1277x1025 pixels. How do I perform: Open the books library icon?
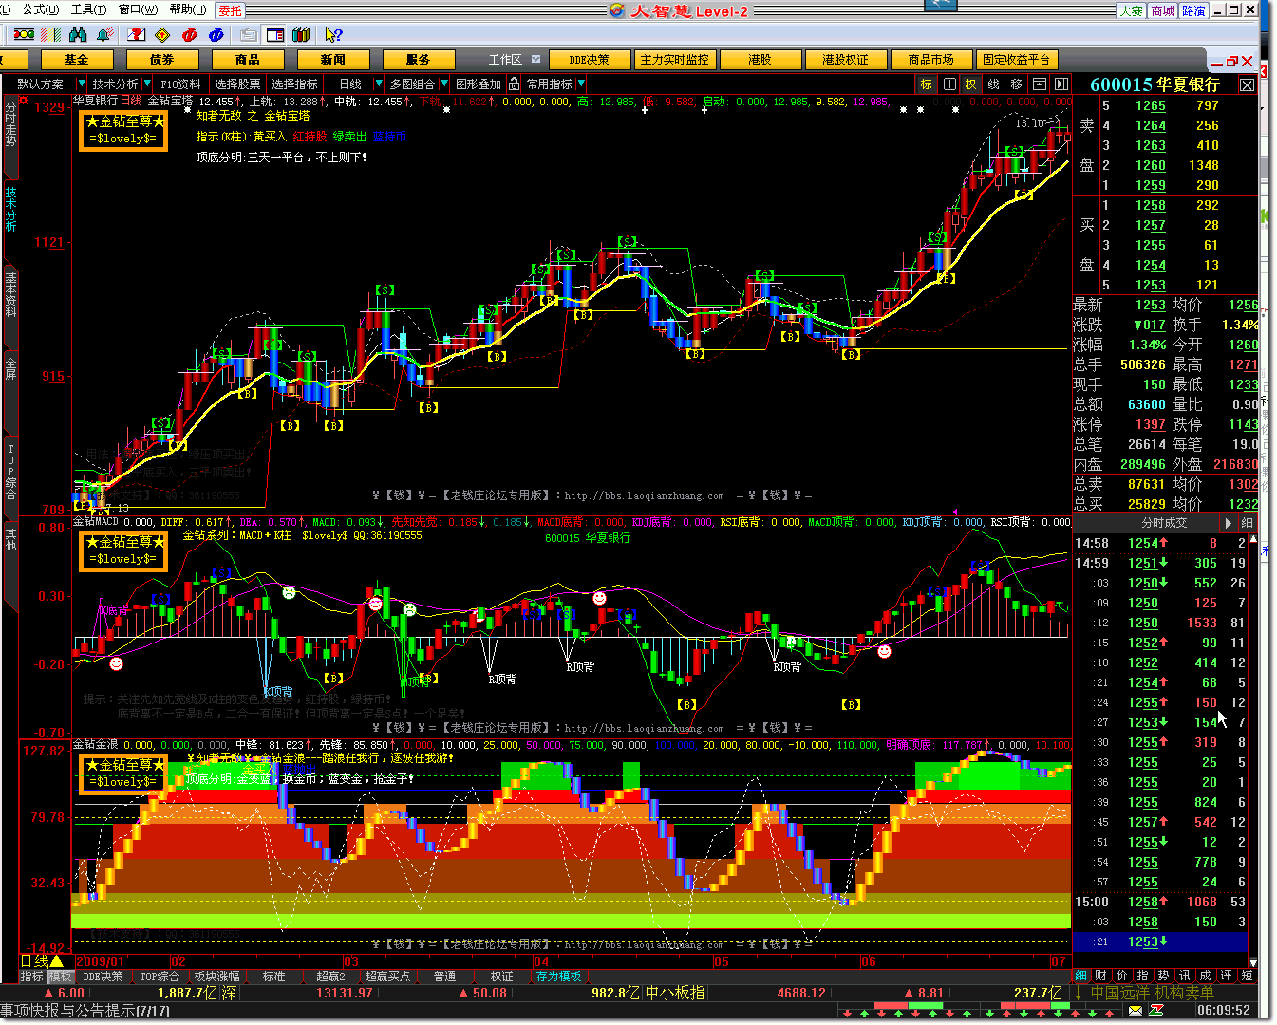[x=302, y=35]
